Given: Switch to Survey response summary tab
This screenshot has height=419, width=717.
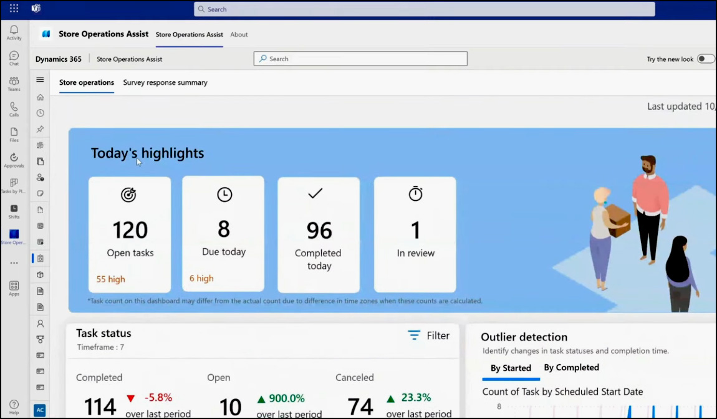Looking at the screenshot, I should pos(165,82).
